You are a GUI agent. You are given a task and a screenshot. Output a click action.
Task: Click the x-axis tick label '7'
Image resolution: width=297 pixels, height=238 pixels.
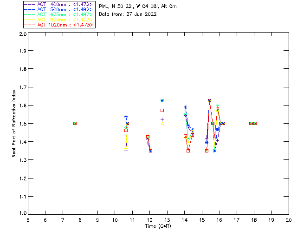tap(63, 220)
